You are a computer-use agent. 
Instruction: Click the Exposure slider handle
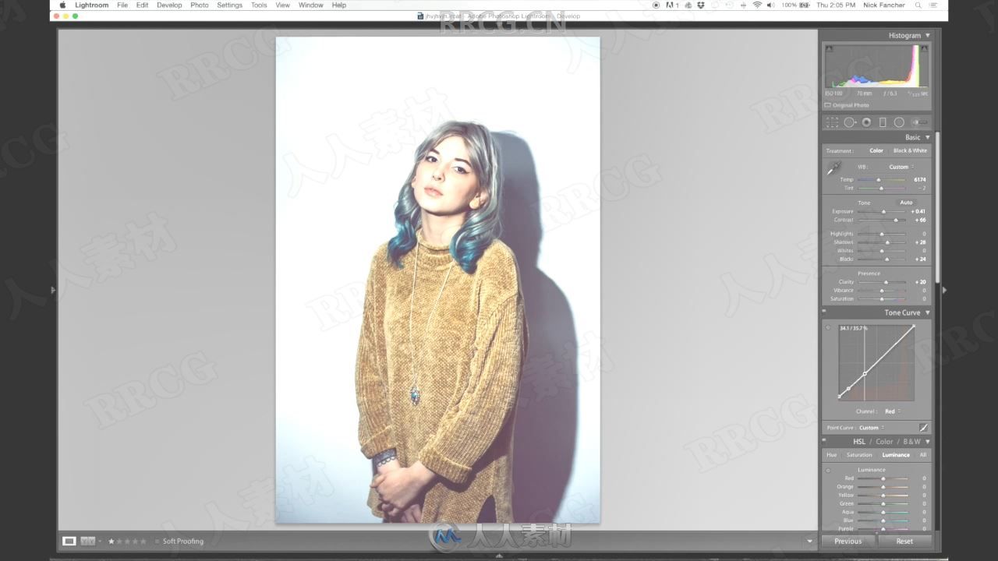pyautogui.click(x=883, y=211)
